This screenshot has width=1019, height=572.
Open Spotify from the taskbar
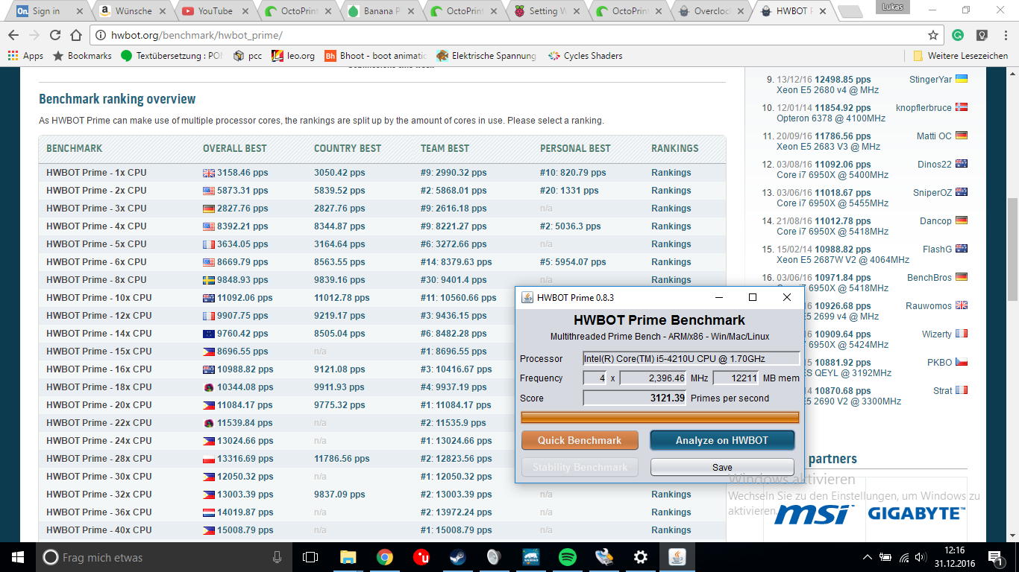567,557
